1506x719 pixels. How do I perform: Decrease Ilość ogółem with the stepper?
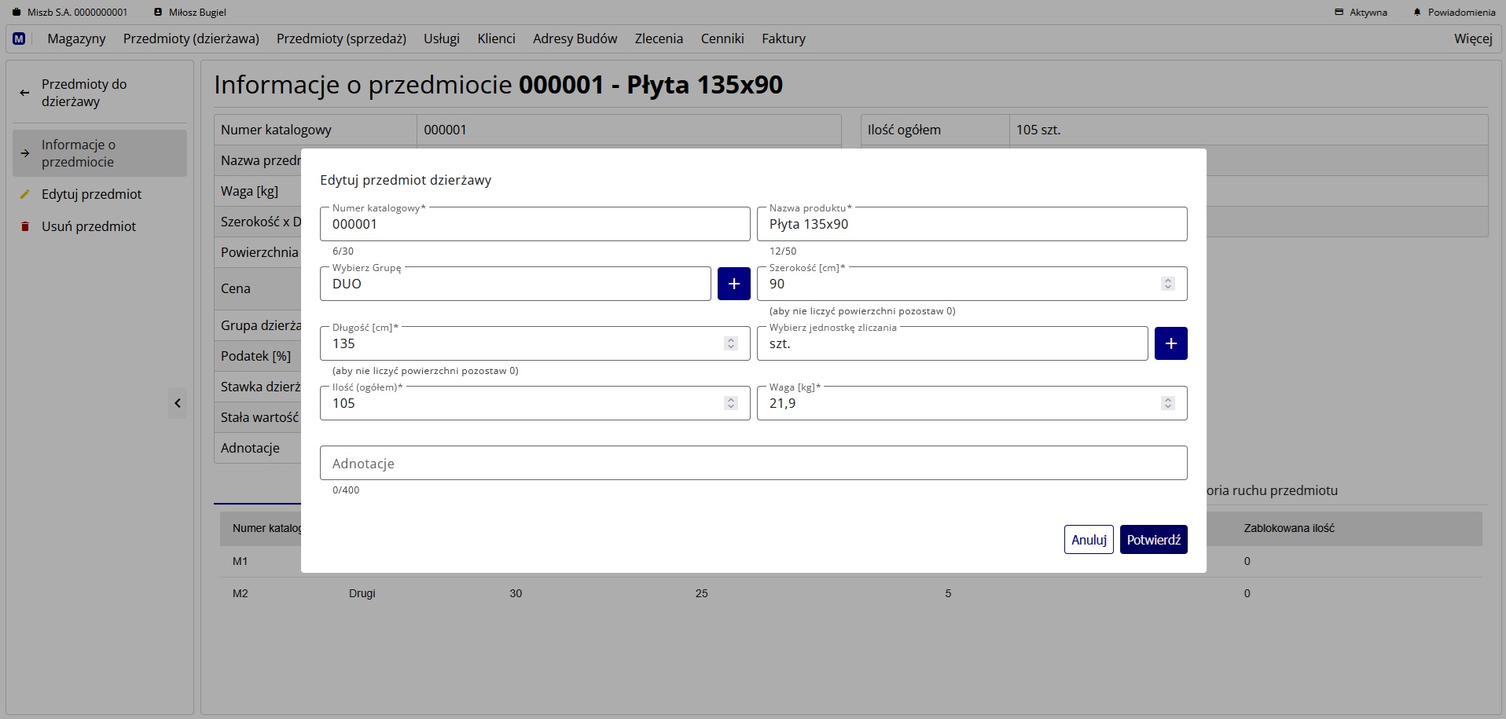pyautogui.click(x=730, y=408)
